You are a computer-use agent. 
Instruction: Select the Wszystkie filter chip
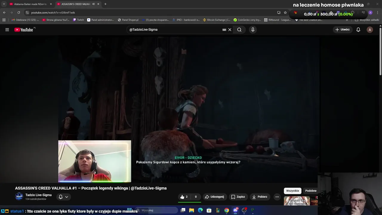292,191
